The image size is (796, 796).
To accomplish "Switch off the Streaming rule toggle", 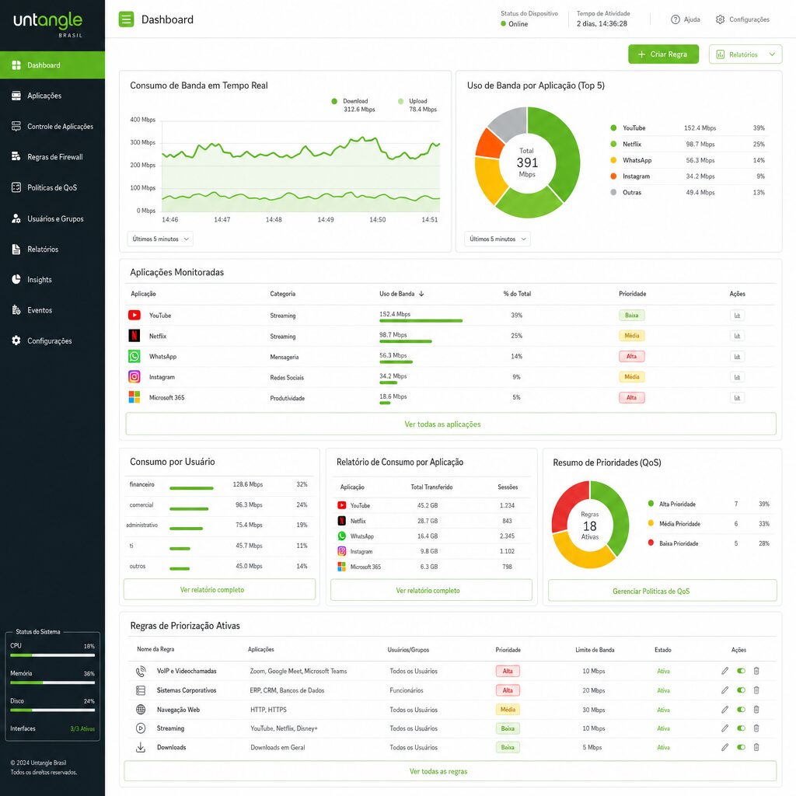I will tap(739, 728).
